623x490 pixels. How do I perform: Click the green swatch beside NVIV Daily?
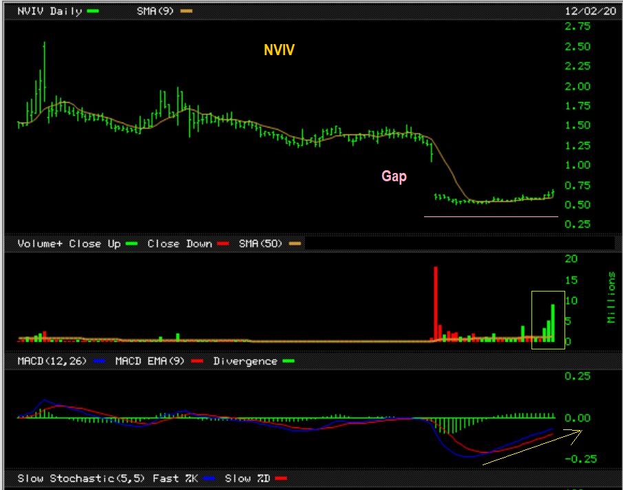click(93, 11)
